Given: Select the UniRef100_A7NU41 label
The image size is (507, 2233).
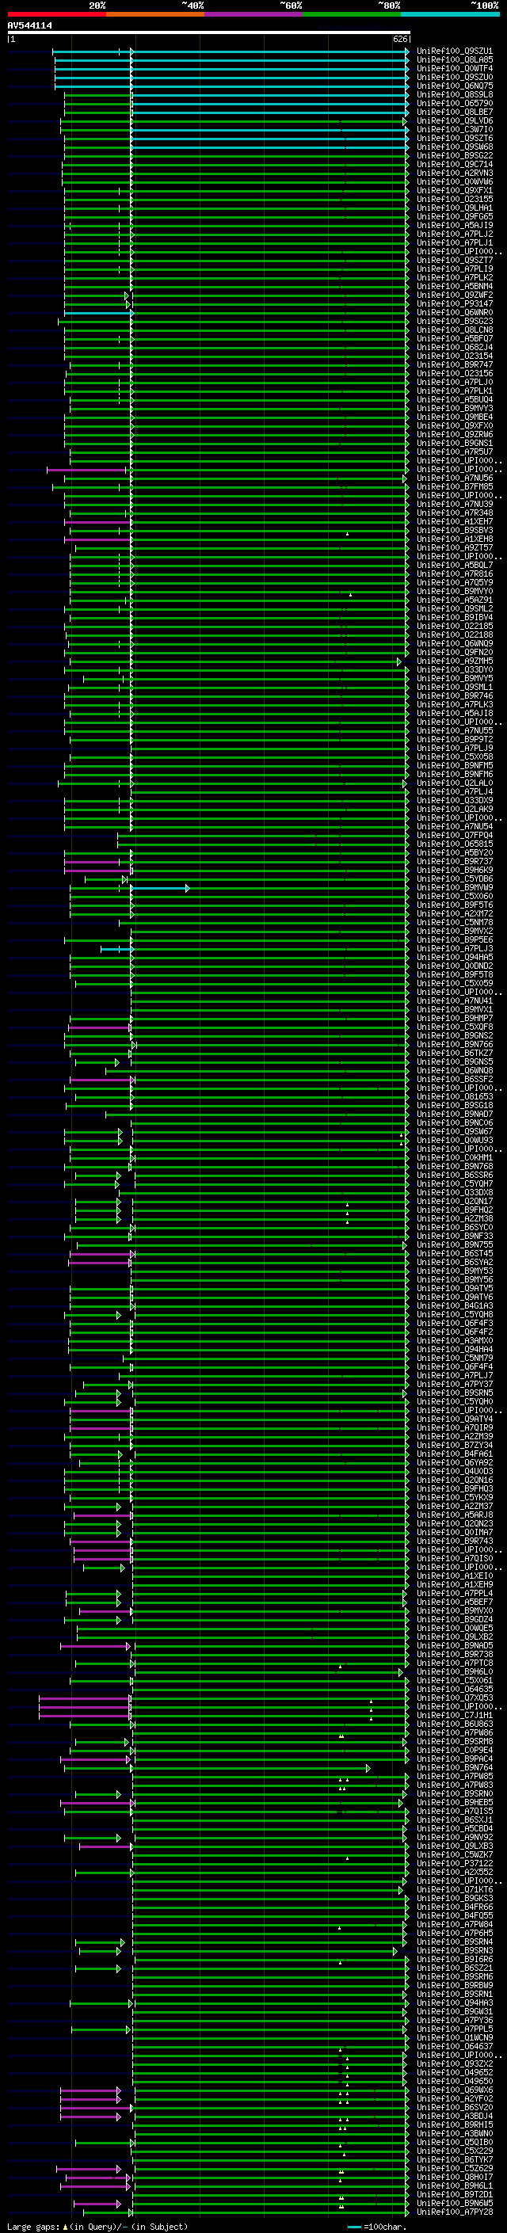Looking at the screenshot, I should (x=454, y=1000).
